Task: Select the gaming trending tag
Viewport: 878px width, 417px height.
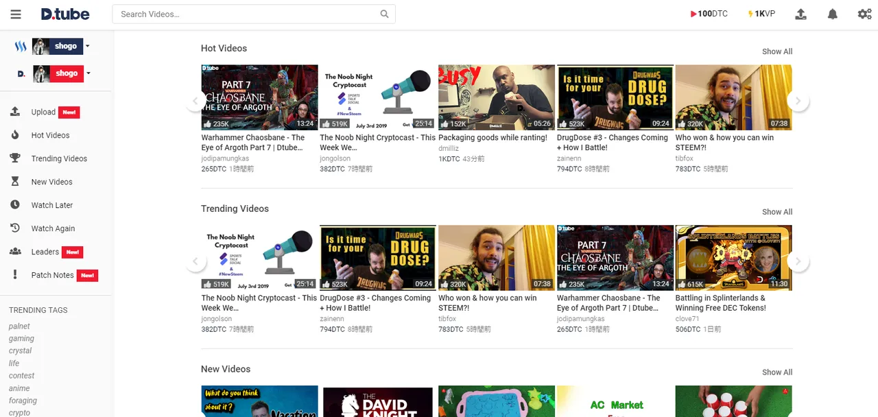Action: click(21, 339)
